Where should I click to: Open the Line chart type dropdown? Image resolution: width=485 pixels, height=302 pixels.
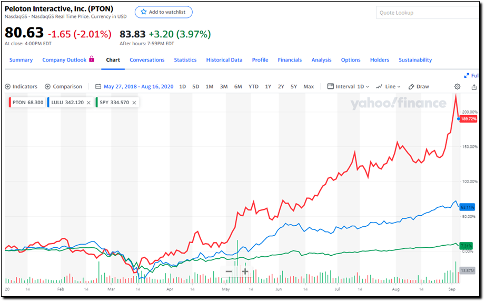click(388, 87)
